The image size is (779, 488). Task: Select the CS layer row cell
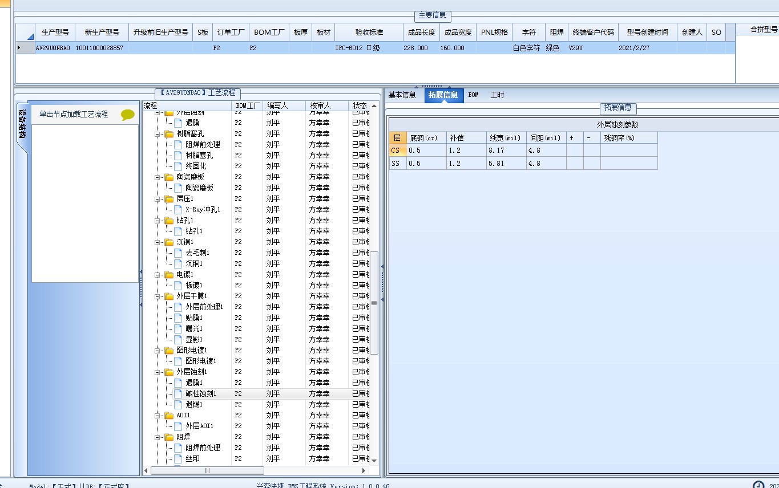pos(398,151)
